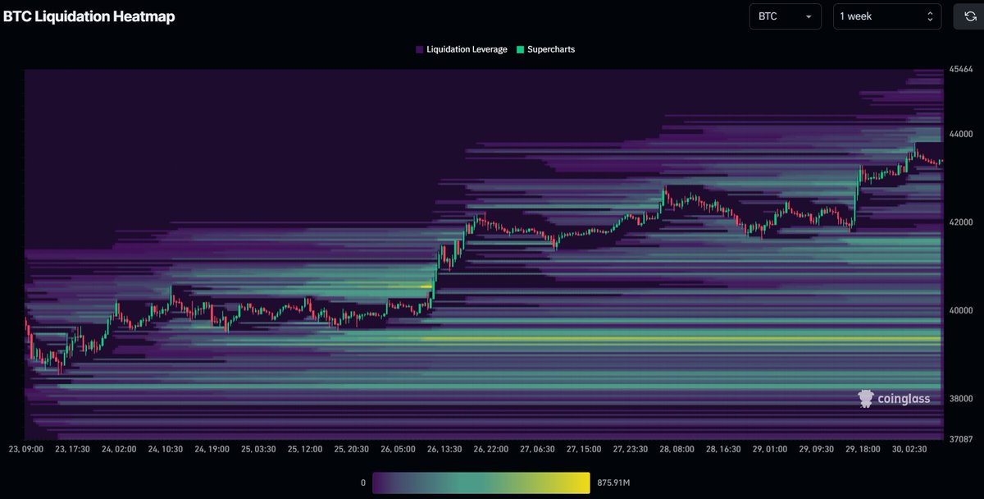Viewport: 984px width, 499px height.
Task: Click the 0 scale minimum label
Action: click(363, 483)
